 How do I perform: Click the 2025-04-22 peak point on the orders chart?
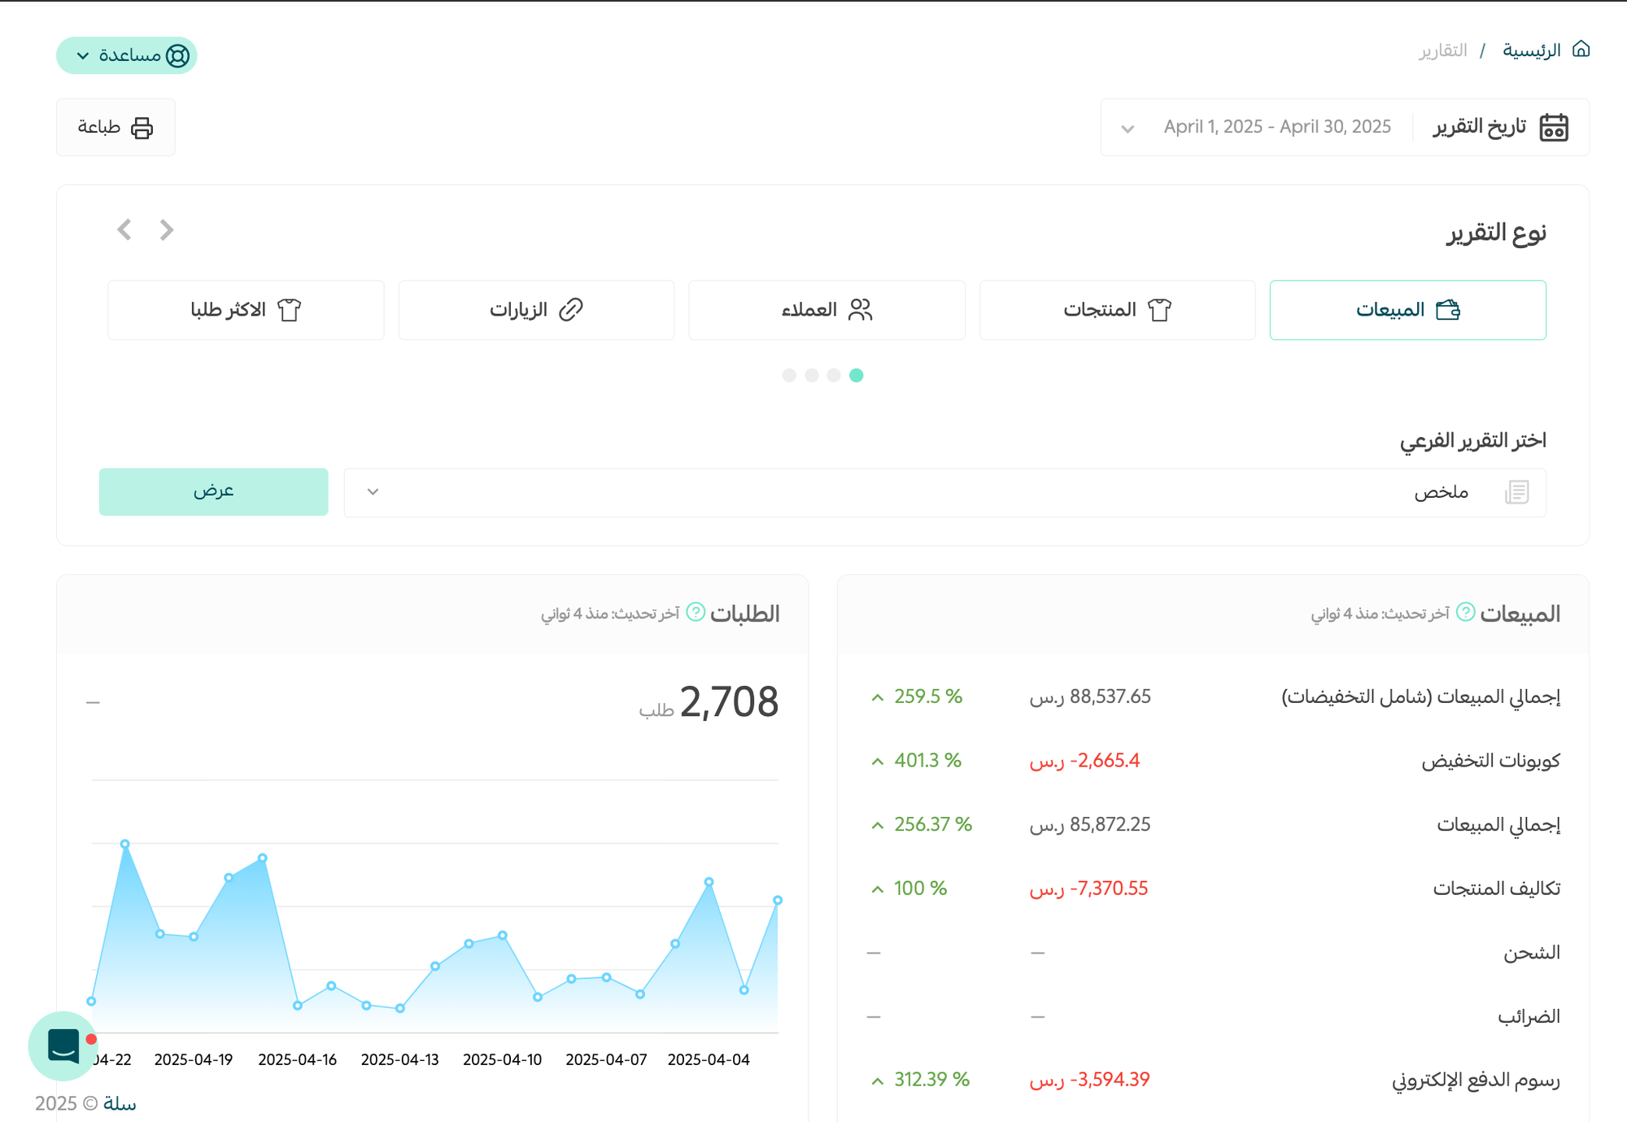pyautogui.click(x=124, y=845)
